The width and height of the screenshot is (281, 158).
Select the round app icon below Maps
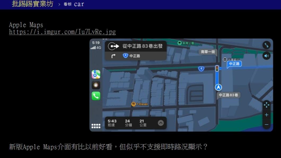click(96, 85)
